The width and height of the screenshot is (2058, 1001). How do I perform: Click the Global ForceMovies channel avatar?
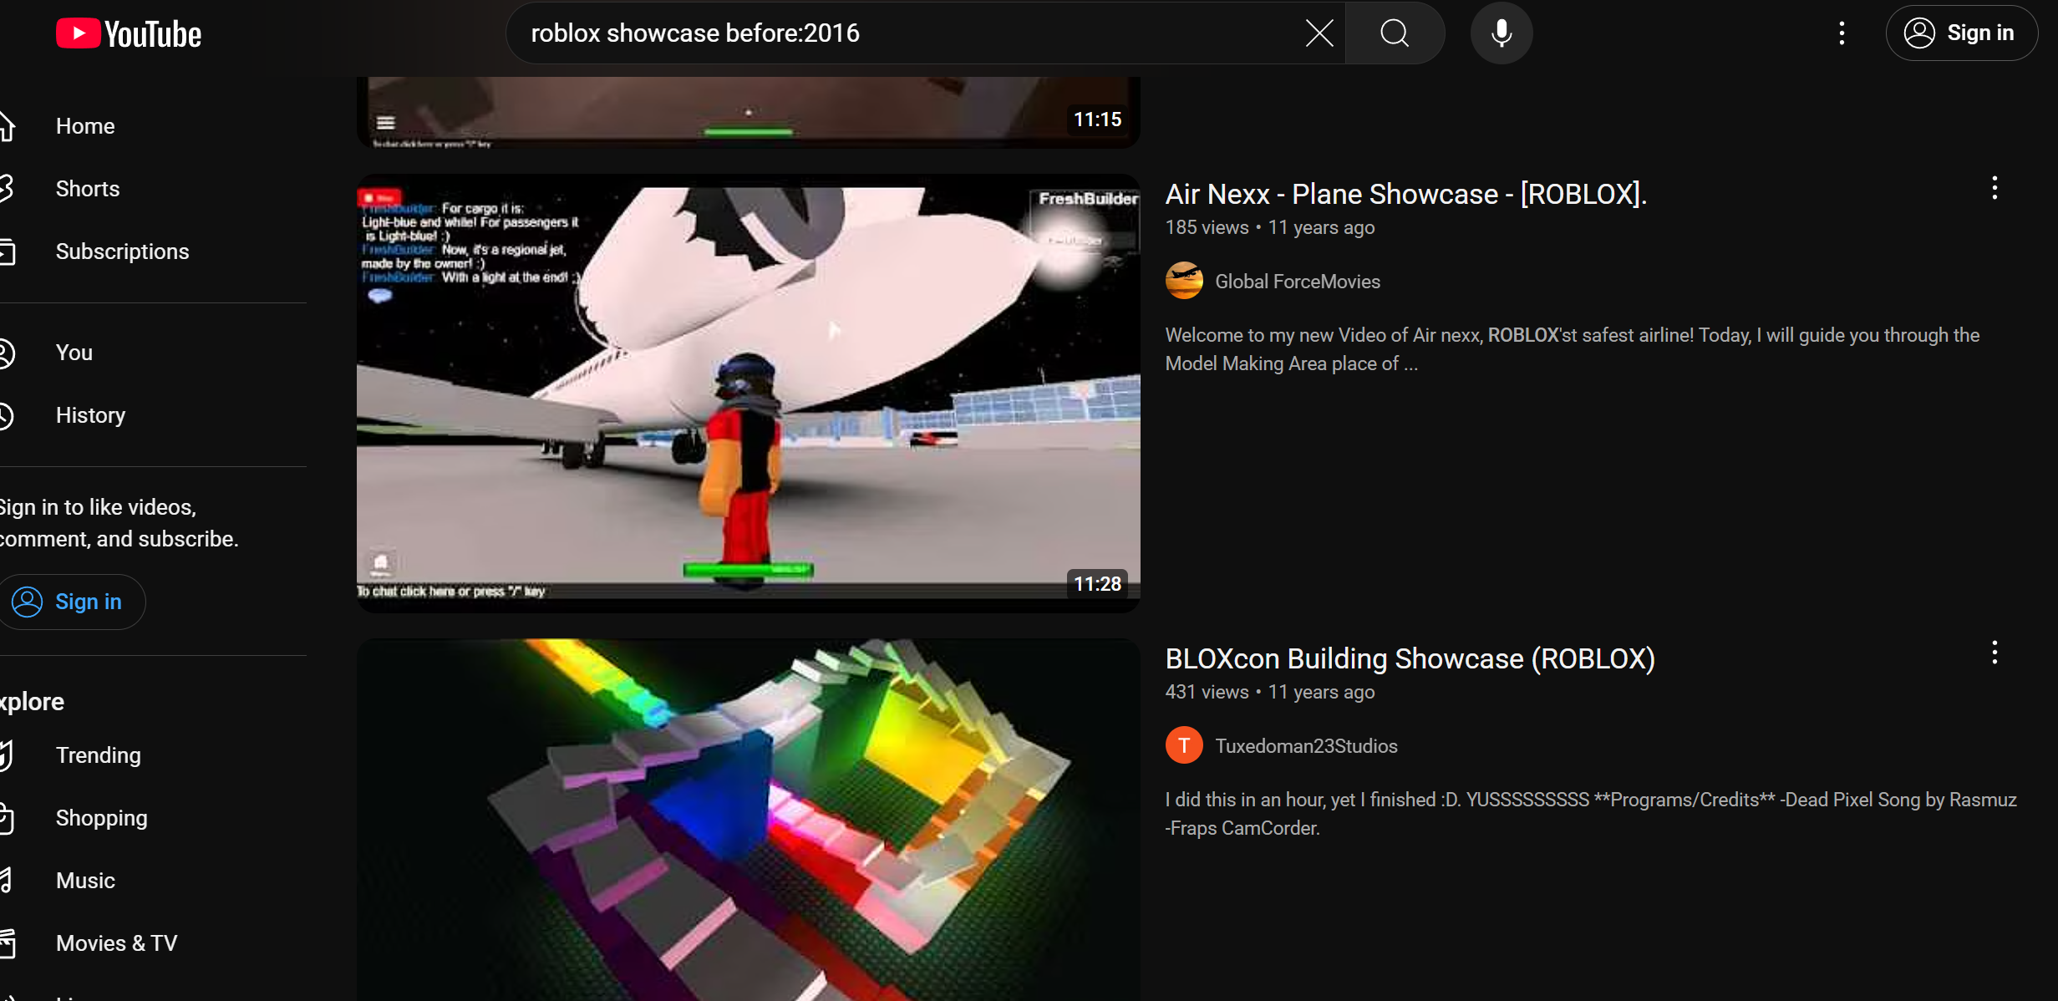[1184, 281]
